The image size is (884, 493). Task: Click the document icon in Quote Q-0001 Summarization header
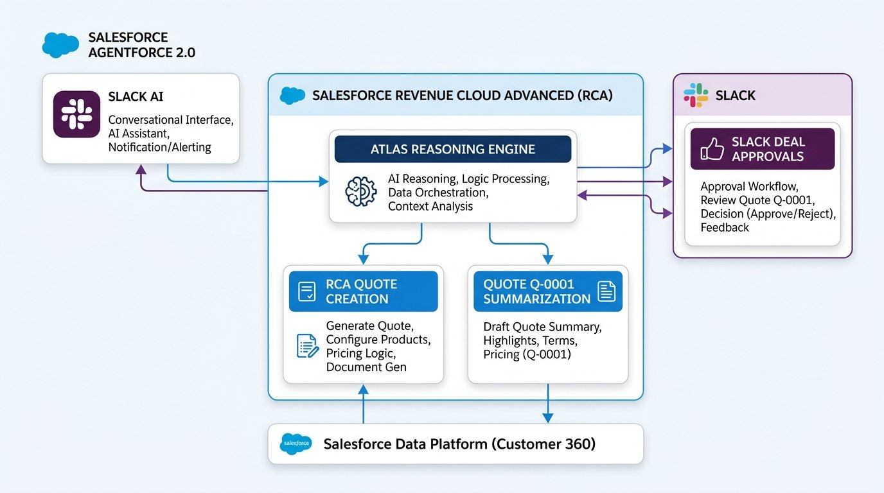click(606, 291)
